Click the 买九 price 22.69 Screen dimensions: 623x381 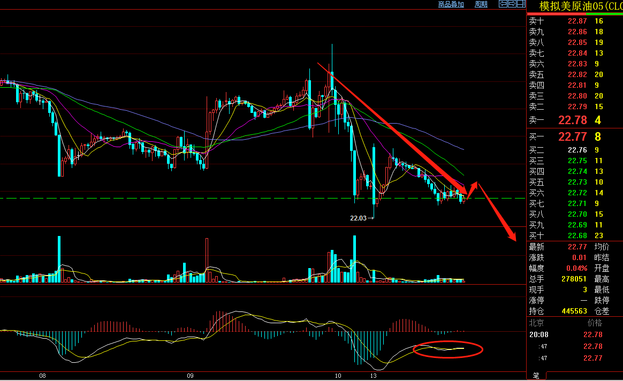578,225
